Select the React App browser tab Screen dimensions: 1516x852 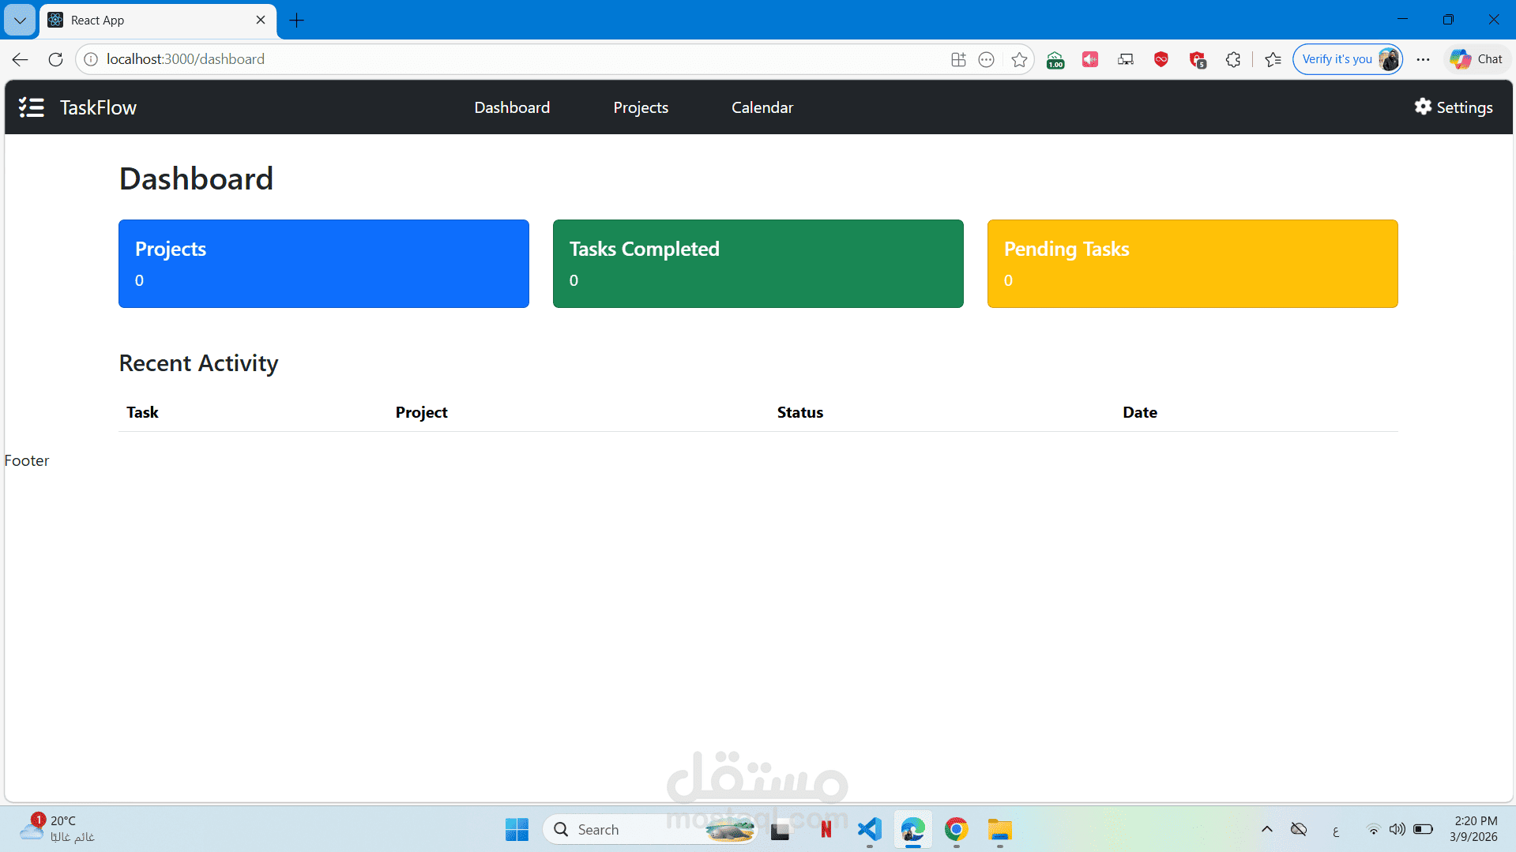tap(158, 21)
